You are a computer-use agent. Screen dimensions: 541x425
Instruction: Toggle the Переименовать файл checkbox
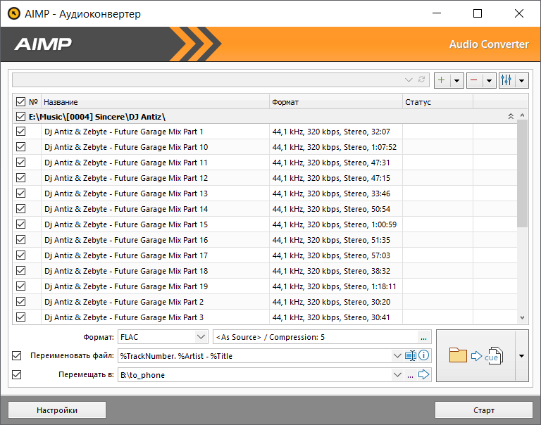pos(17,355)
